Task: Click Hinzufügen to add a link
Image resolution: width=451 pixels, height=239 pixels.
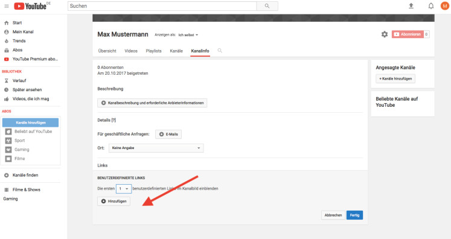Action: pos(114,202)
